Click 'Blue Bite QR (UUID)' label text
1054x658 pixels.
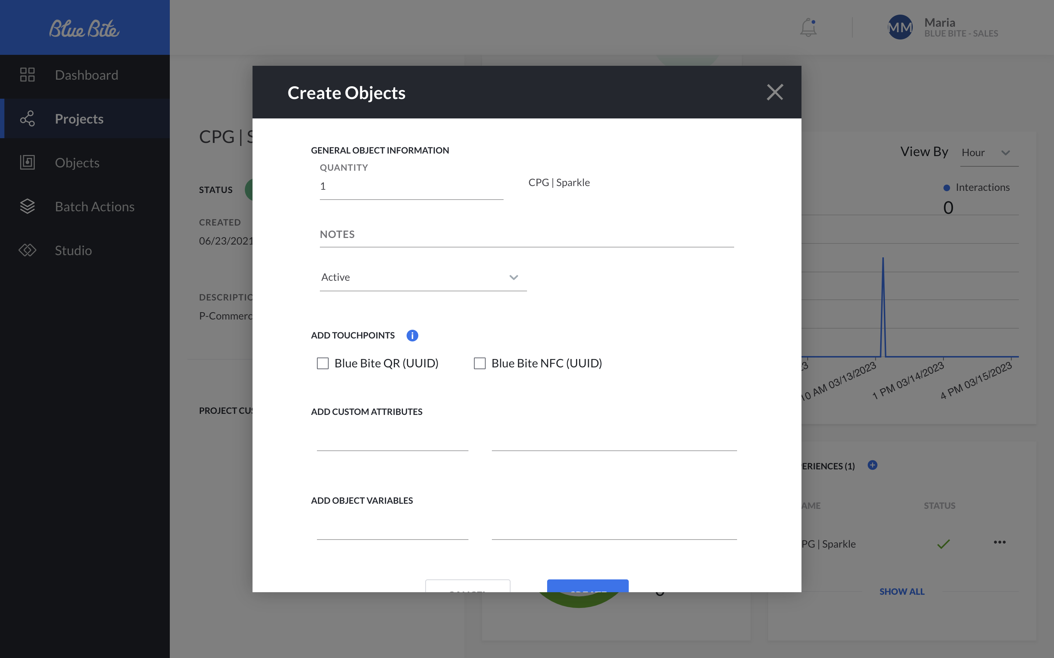coord(386,363)
